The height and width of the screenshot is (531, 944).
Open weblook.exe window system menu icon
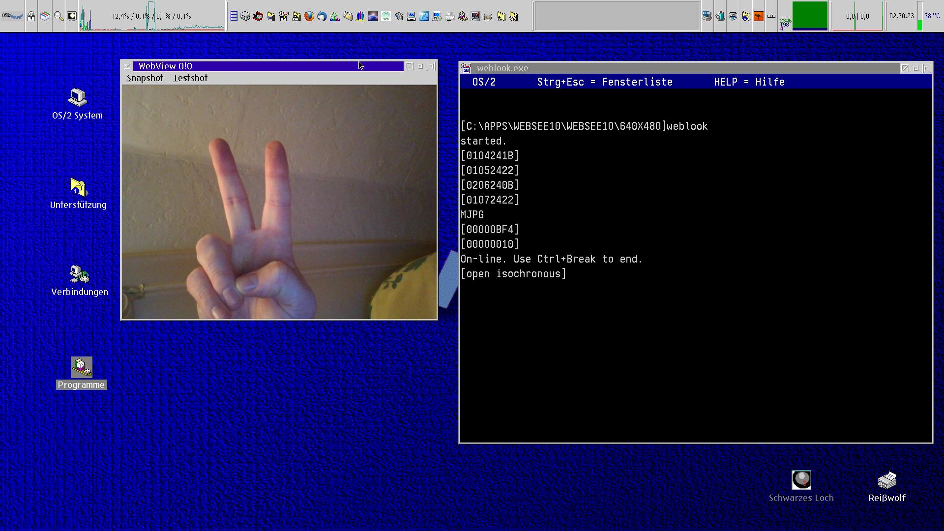tap(466, 68)
